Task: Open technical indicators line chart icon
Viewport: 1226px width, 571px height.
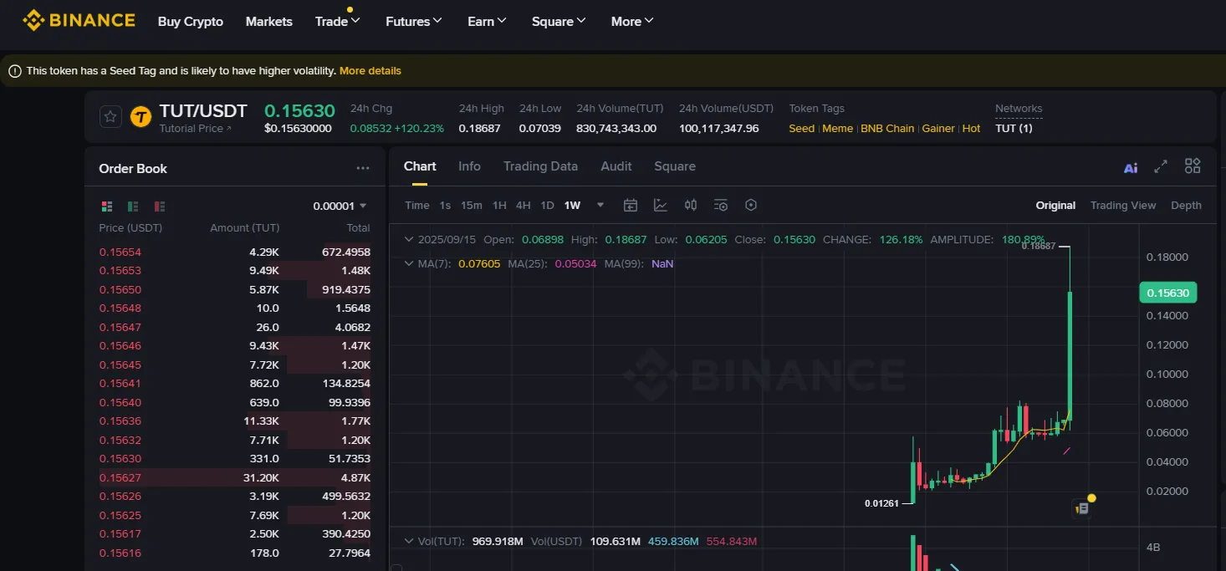Action: click(x=661, y=205)
